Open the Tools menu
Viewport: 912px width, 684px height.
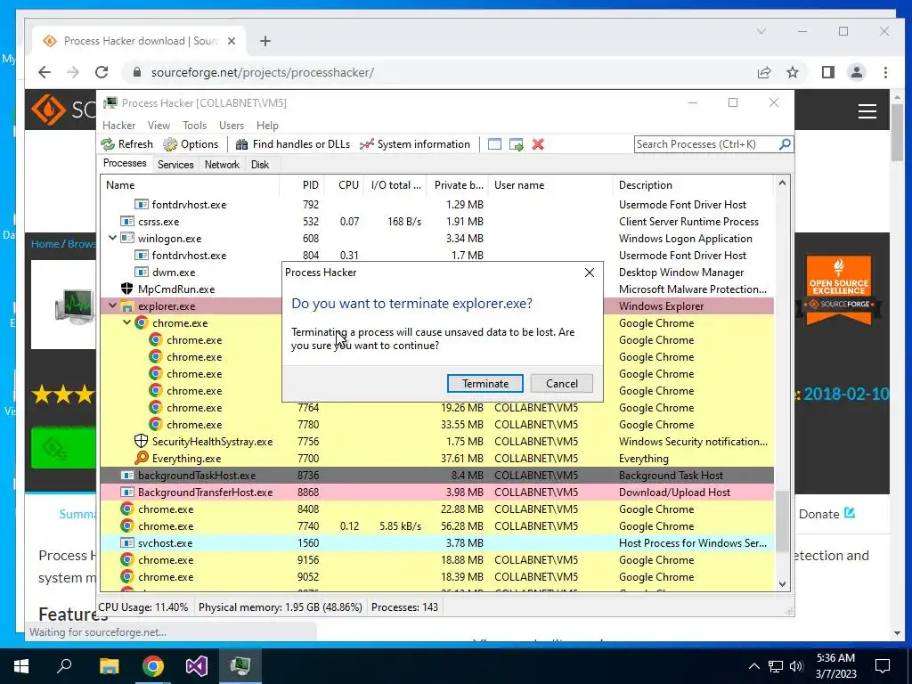194,126
